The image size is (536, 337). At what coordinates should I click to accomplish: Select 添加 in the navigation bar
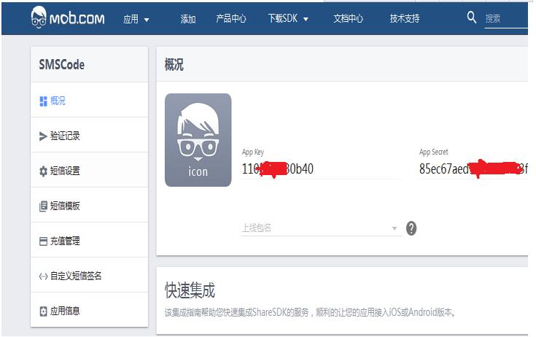click(188, 19)
